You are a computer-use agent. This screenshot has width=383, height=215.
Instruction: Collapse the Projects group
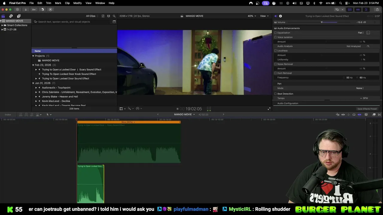(x=33, y=56)
